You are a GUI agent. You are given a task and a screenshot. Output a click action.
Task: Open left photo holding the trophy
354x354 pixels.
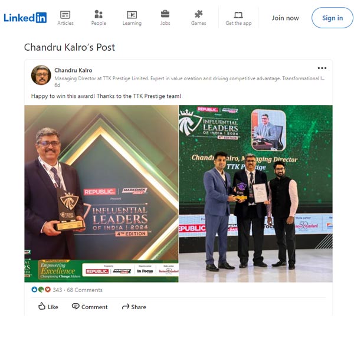(101, 194)
